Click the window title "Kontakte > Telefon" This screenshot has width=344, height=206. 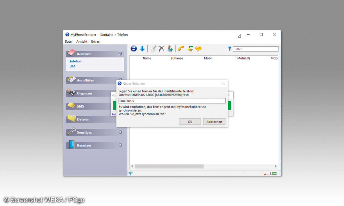pos(114,35)
